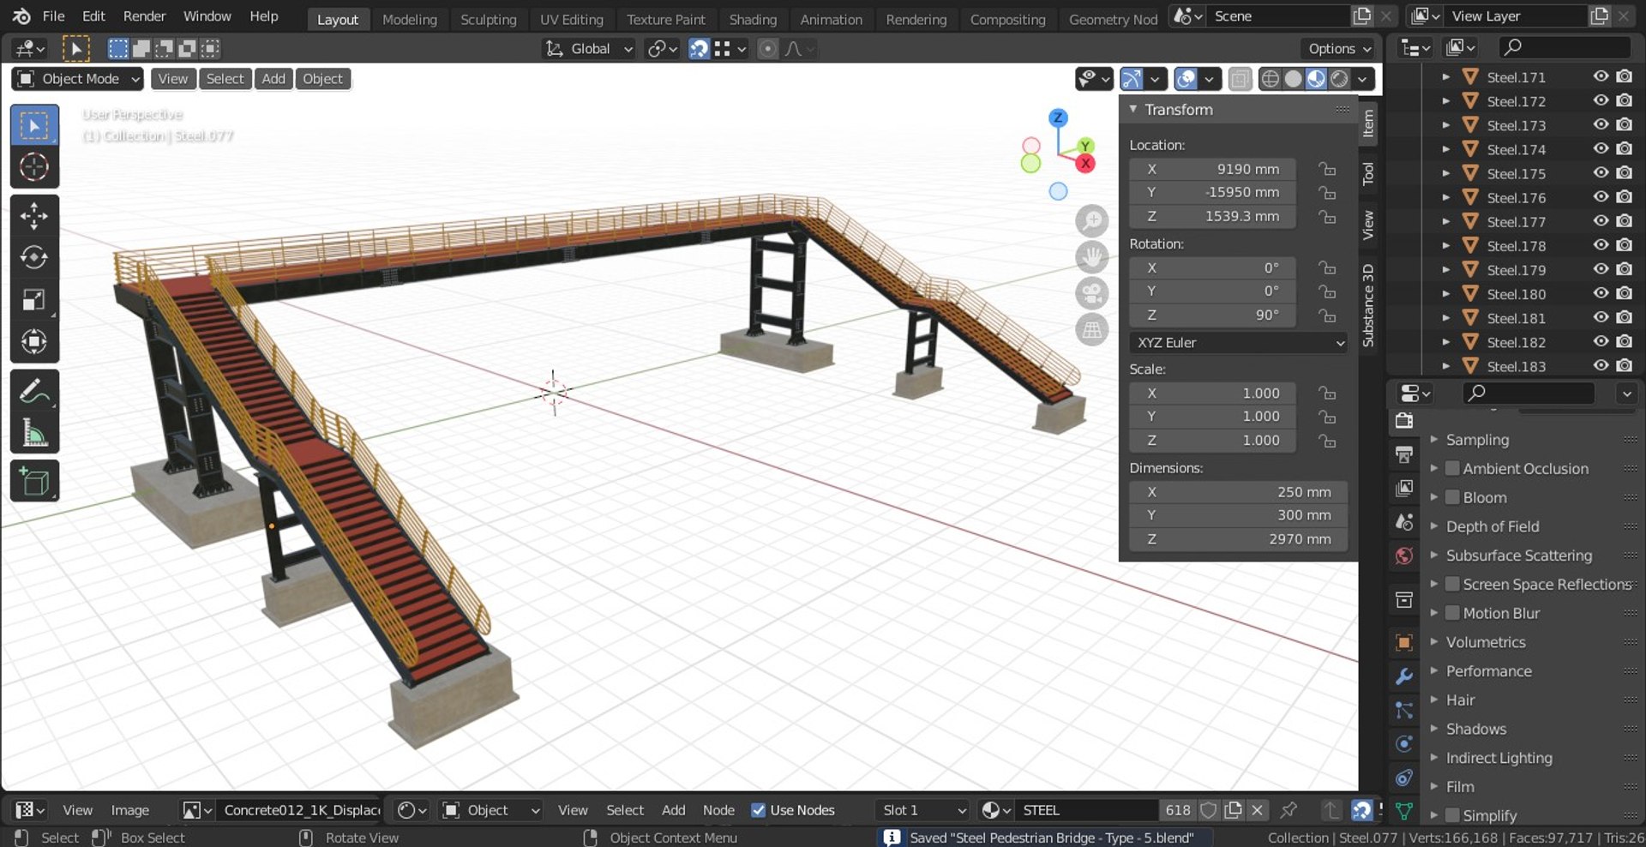Viewport: 1646px width, 847px height.
Task: Open the File menu
Action: coord(53,16)
